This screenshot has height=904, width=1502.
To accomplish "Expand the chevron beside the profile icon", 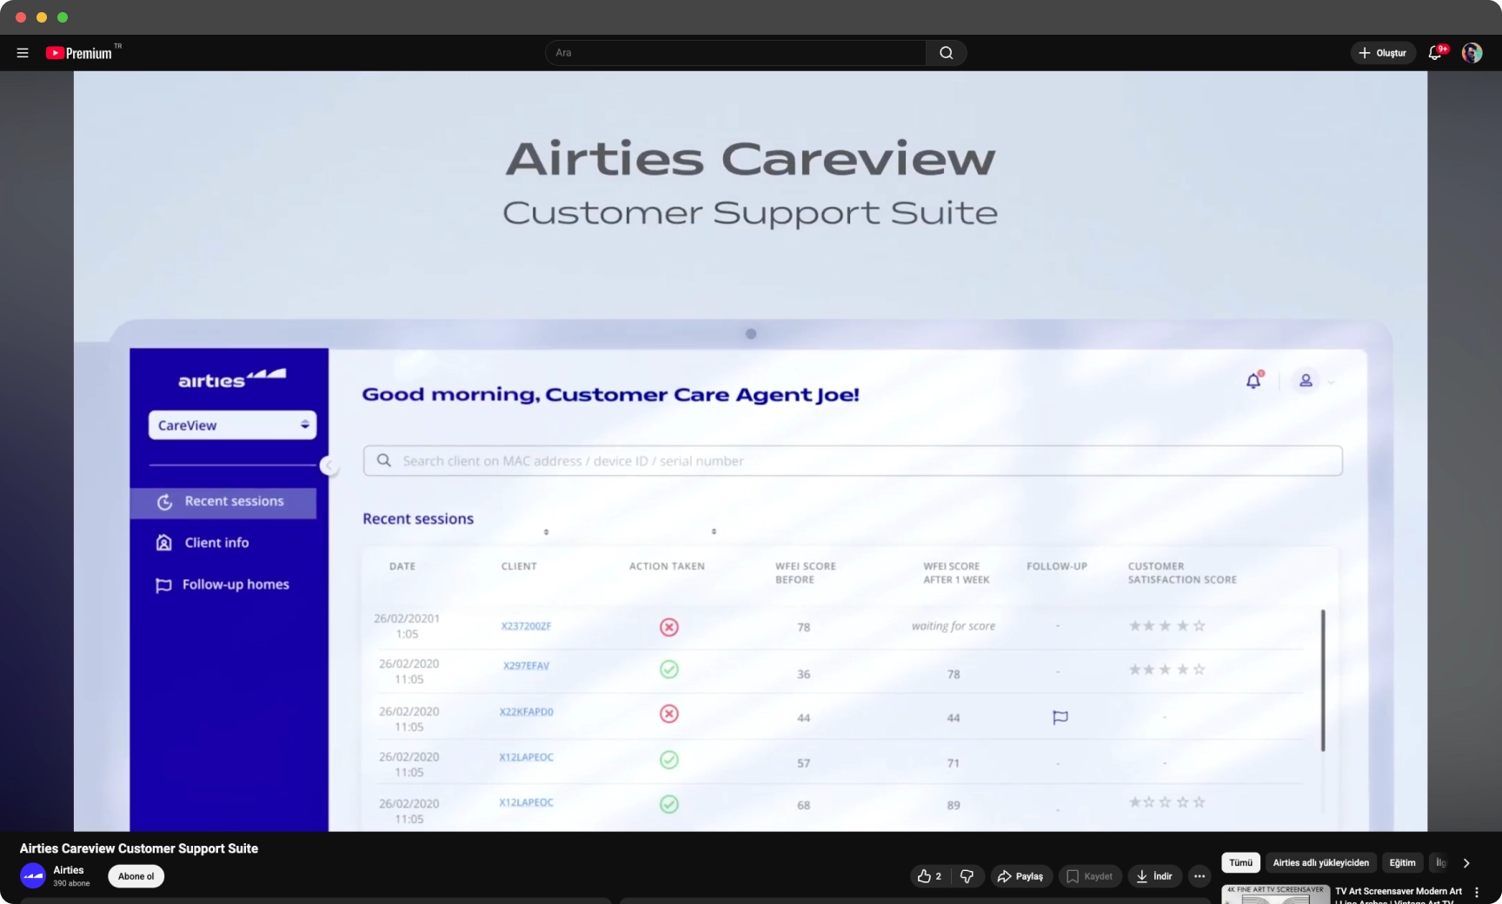I will [x=1331, y=382].
